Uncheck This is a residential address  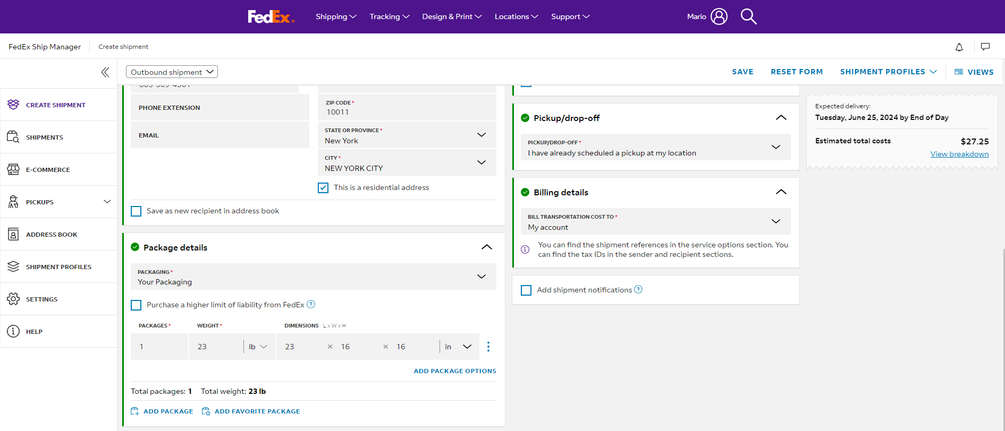pyautogui.click(x=323, y=188)
